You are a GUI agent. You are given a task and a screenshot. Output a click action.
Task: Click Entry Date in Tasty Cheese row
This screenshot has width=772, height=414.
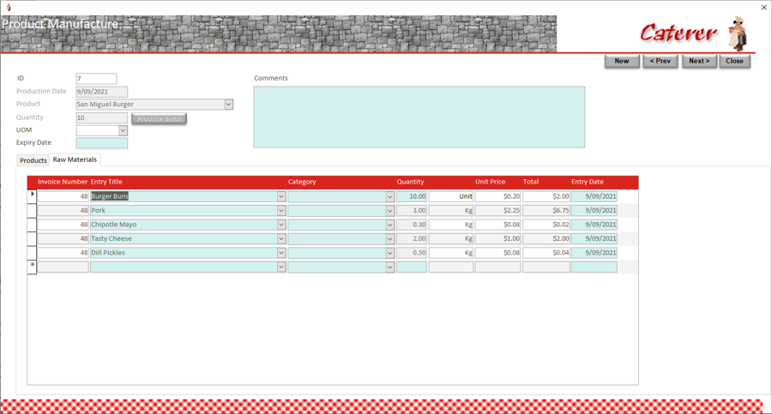coord(594,239)
